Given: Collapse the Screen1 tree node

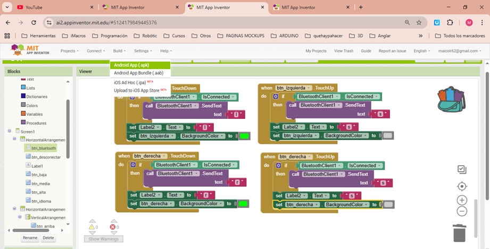Looking at the screenshot, I should tap(10, 131).
